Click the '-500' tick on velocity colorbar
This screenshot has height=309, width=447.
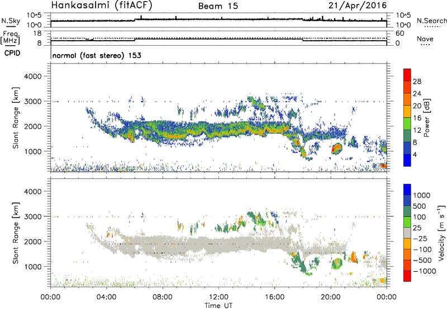[x=422, y=260]
